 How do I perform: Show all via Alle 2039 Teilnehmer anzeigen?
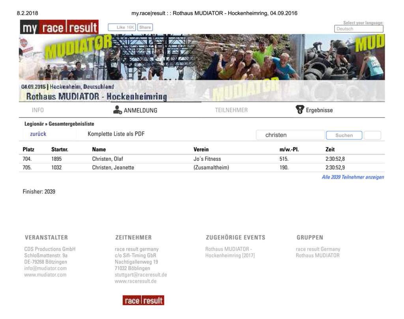[x=353, y=177]
